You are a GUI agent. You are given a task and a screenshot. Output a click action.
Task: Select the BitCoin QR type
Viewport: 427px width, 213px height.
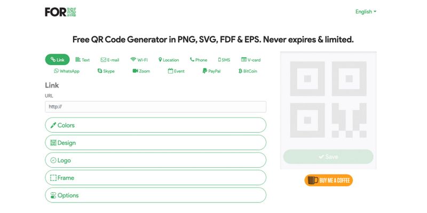[247, 71]
